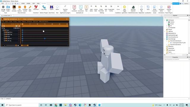Open the Roundify plugin
Image resolution: width=190 pixels, height=107 pixels.
coord(44,8)
